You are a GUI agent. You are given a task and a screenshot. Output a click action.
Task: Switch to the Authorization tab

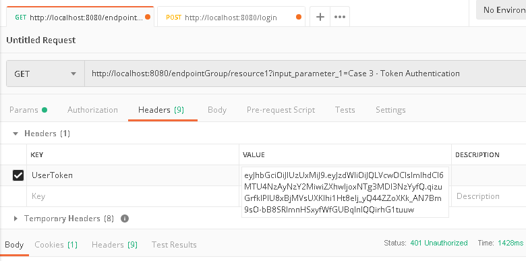92,110
